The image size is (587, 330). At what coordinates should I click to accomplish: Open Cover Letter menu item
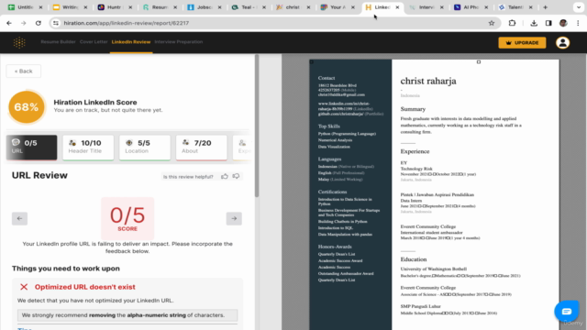coord(94,42)
